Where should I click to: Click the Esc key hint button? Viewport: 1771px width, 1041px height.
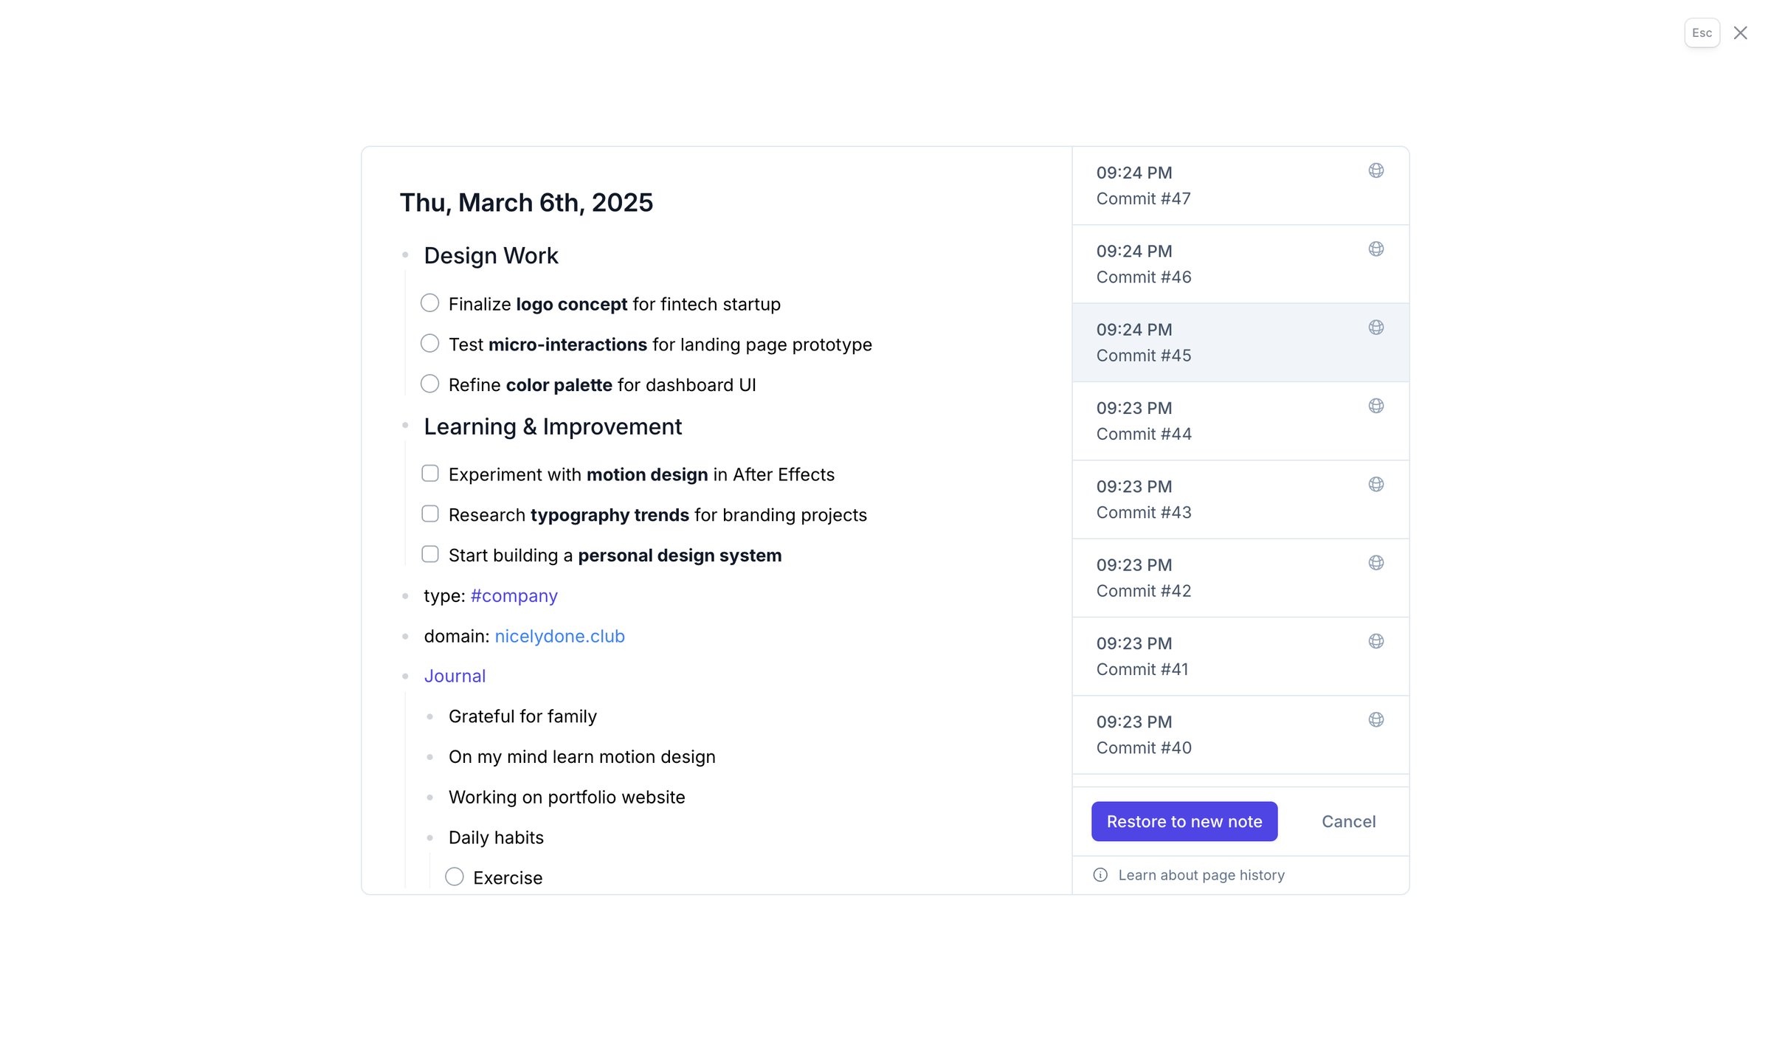coord(1702,33)
